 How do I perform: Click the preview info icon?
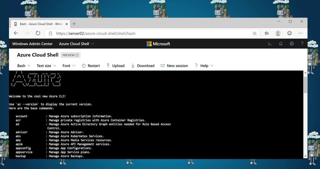click(x=77, y=55)
